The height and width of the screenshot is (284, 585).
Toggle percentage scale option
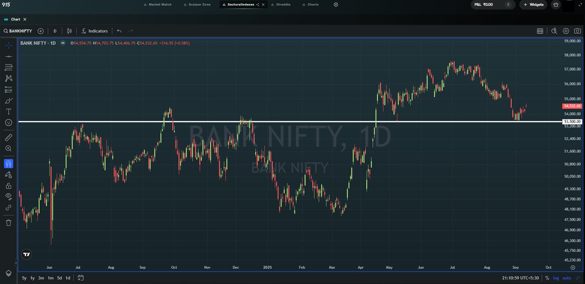click(547, 278)
